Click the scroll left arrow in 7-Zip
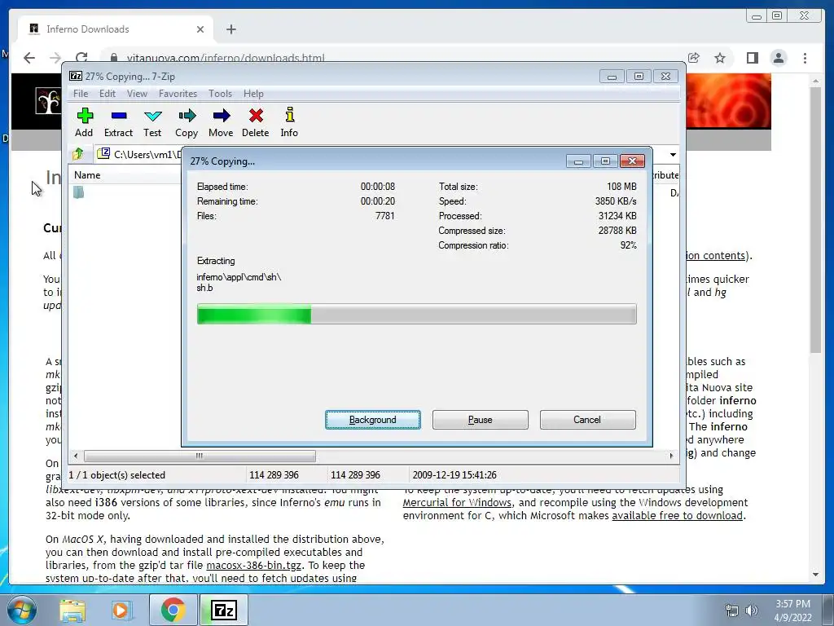Screen dimensions: 834x626 click(76, 456)
